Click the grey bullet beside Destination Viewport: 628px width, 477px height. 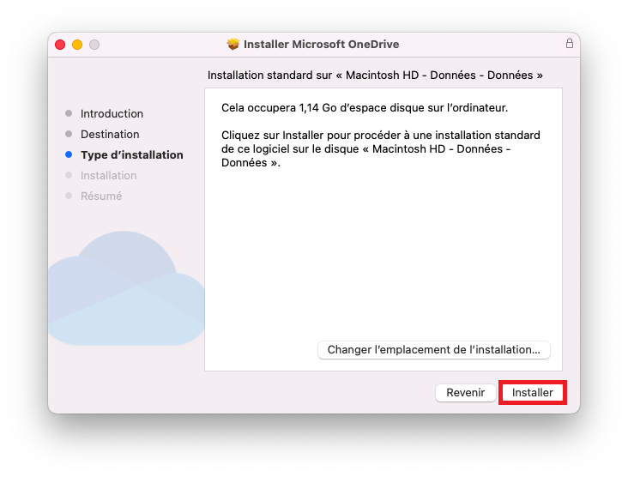[69, 134]
